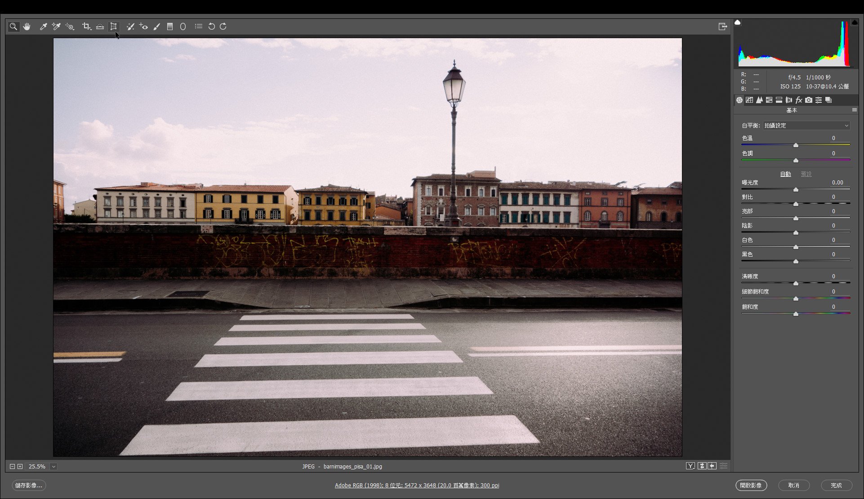The height and width of the screenshot is (499, 864).
Task: Activate the Targeted Adjustment tool
Action: [x=70, y=26]
